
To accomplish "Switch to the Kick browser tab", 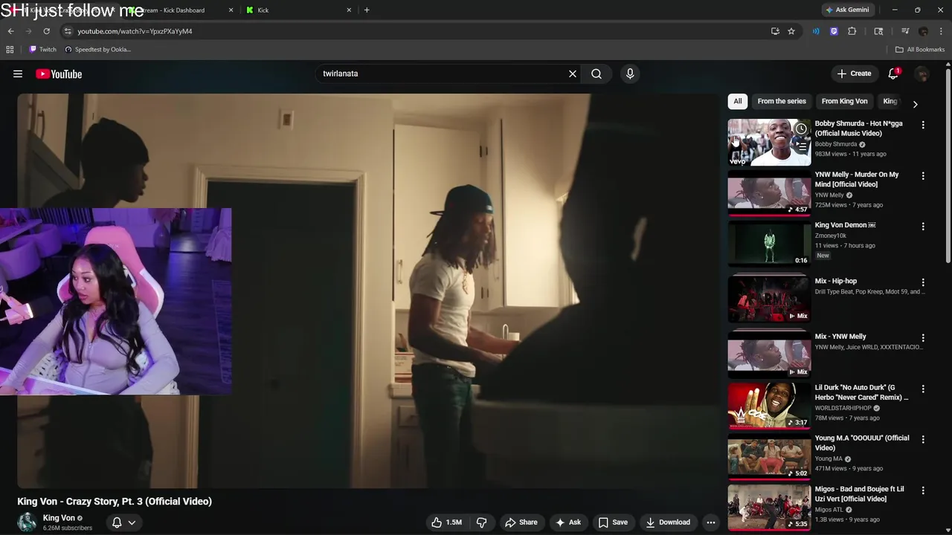I will (297, 10).
